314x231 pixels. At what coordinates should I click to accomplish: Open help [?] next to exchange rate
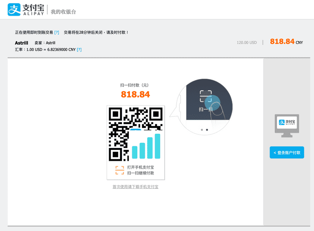pos(79,50)
